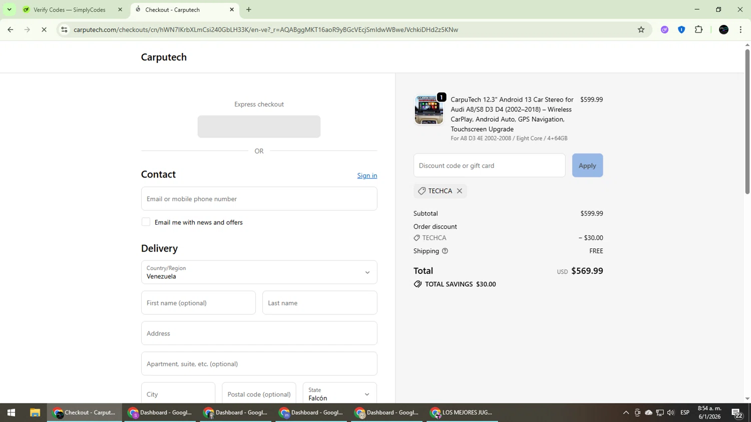
Task: Open the Windows Start menu
Action: point(11,412)
